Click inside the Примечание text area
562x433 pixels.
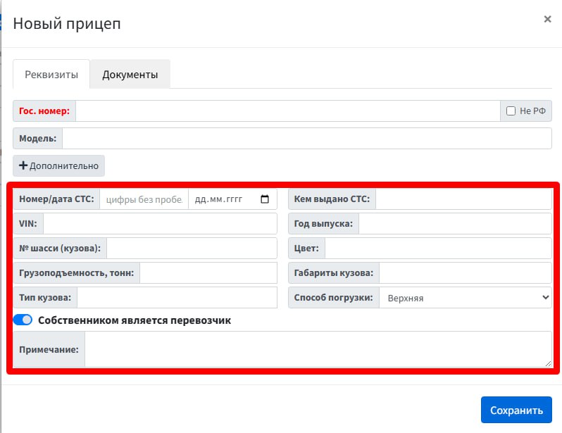coord(318,349)
